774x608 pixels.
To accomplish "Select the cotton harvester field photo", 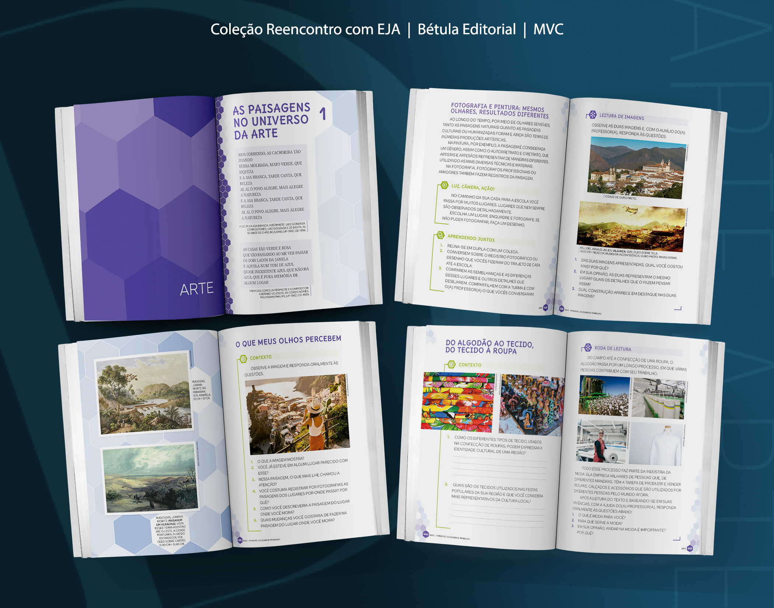I will pos(604,396).
